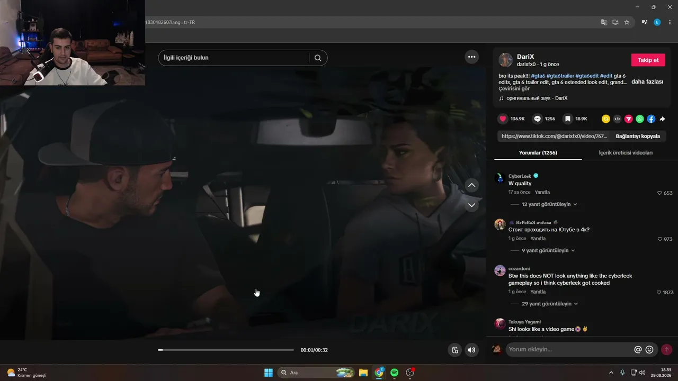
Task: Show more of the video description
Action: click(x=647, y=82)
